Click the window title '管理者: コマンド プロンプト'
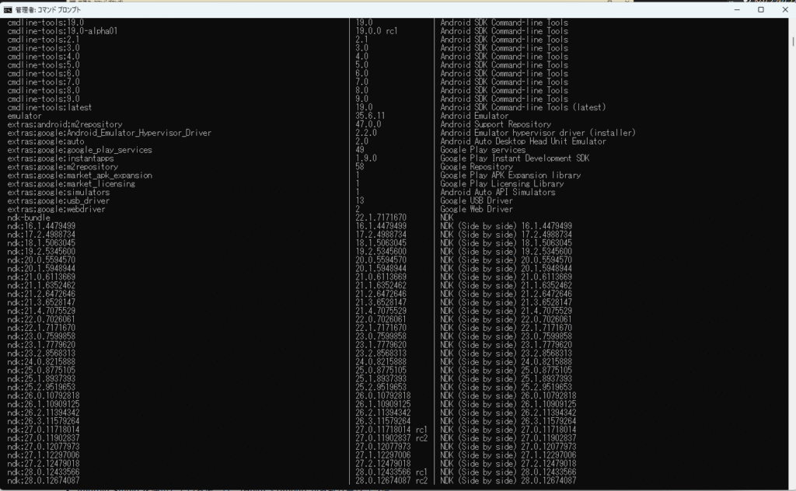Image resolution: width=796 pixels, height=491 pixels. pyautogui.click(x=47, y=10)
